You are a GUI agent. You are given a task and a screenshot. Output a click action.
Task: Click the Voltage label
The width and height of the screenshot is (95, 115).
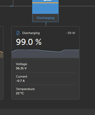click(x=21, y=64)
